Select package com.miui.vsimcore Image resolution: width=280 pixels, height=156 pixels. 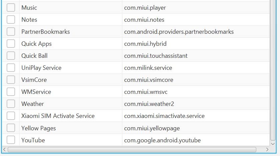click(x=149, y=80)
